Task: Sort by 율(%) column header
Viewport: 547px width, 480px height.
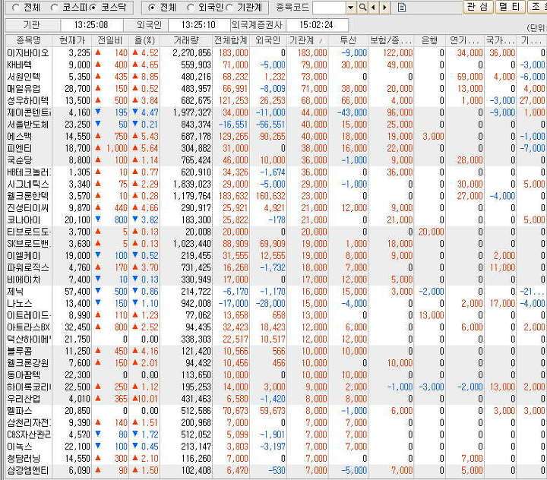Action: [144, 40]
